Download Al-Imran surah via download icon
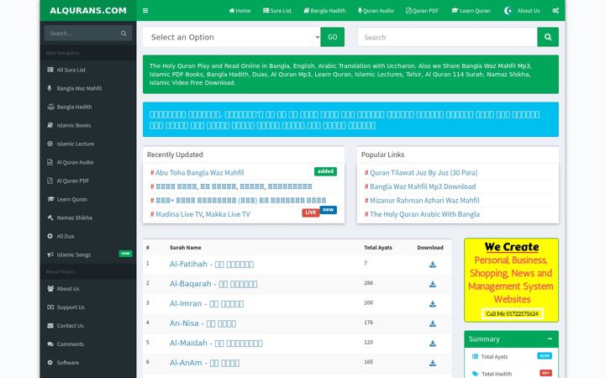The image size is (605, 378). click(433, 304)
